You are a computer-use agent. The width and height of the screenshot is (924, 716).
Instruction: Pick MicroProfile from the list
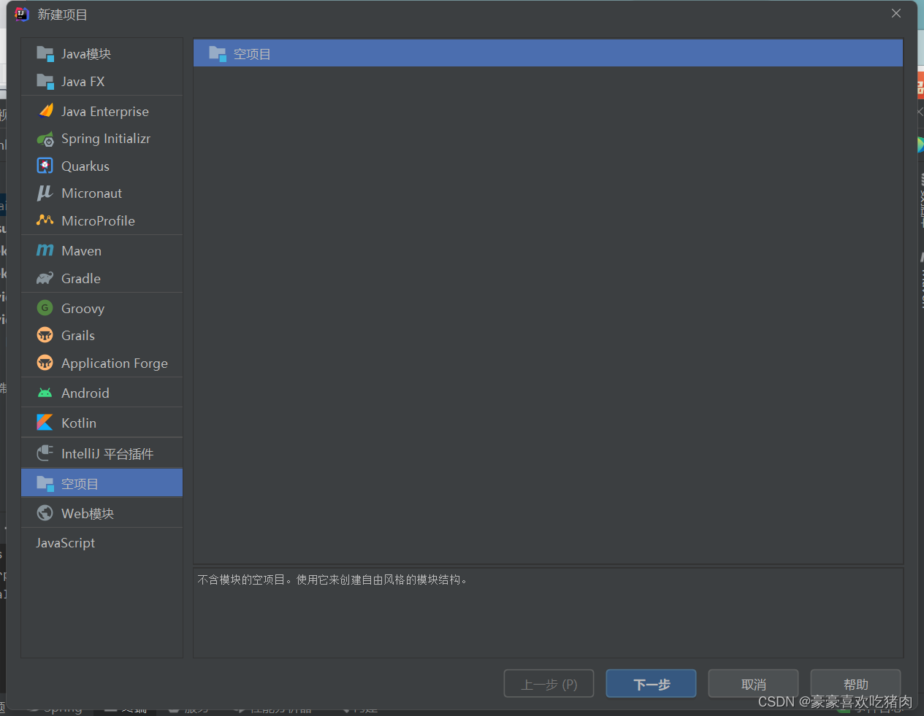point(102,220)
